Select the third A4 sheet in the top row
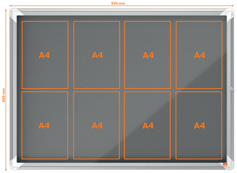Image resolution: width=237 pixels, height=173 pixels. click(147, 55)
